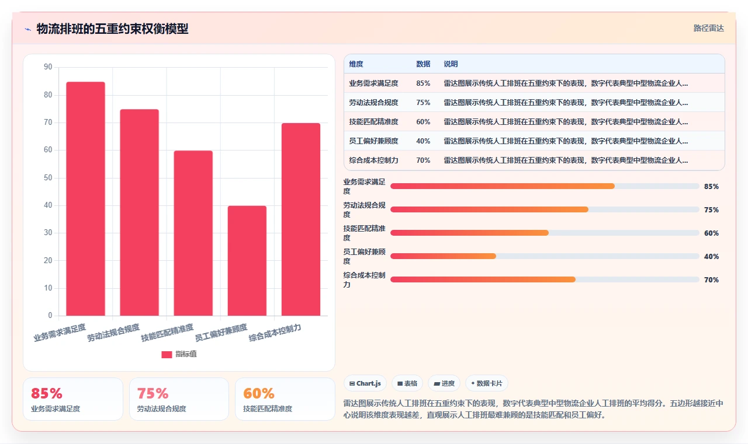Image resolution: width=748 pixels, height=444 pixels.
Task: Click the 数据 column header
Action: [423, 64]
